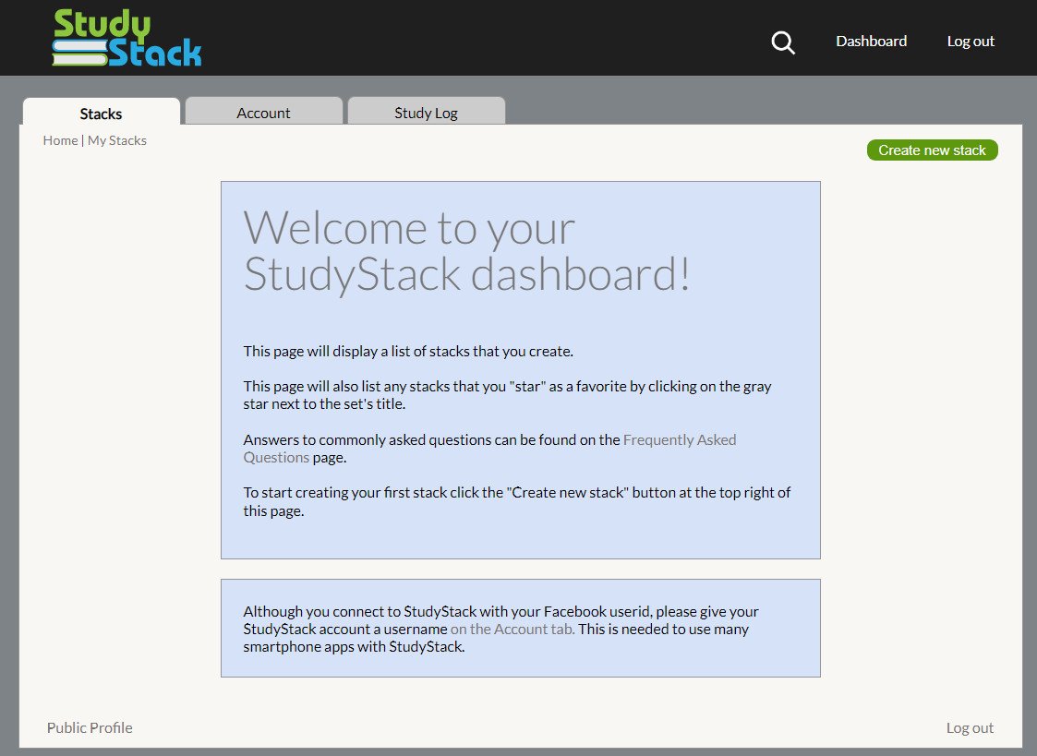
Task: Open the Study Log tab
Action: click(426, 113)
